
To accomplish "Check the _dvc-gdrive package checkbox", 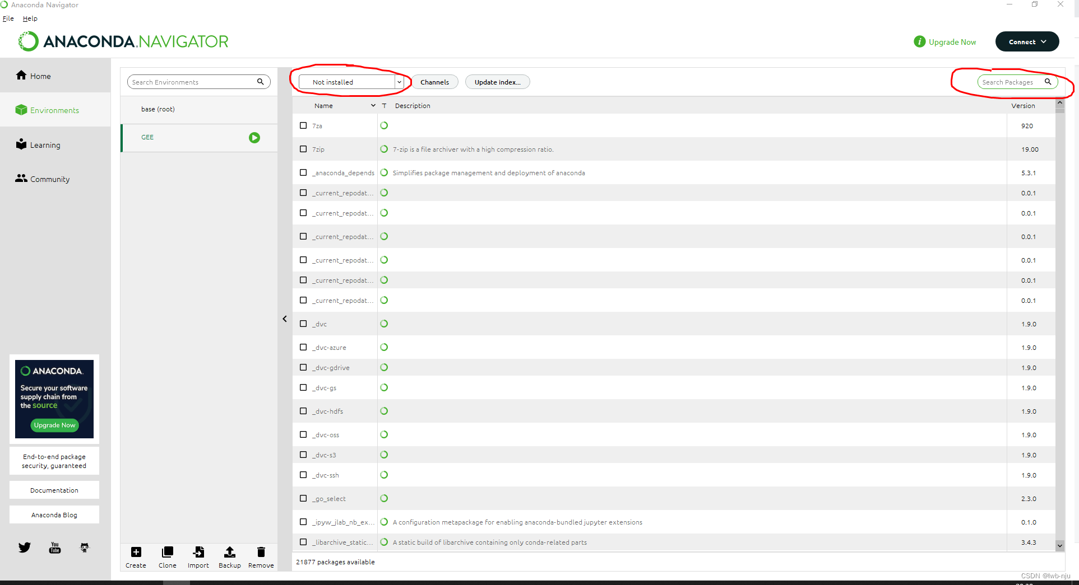I will click(303, 367).
